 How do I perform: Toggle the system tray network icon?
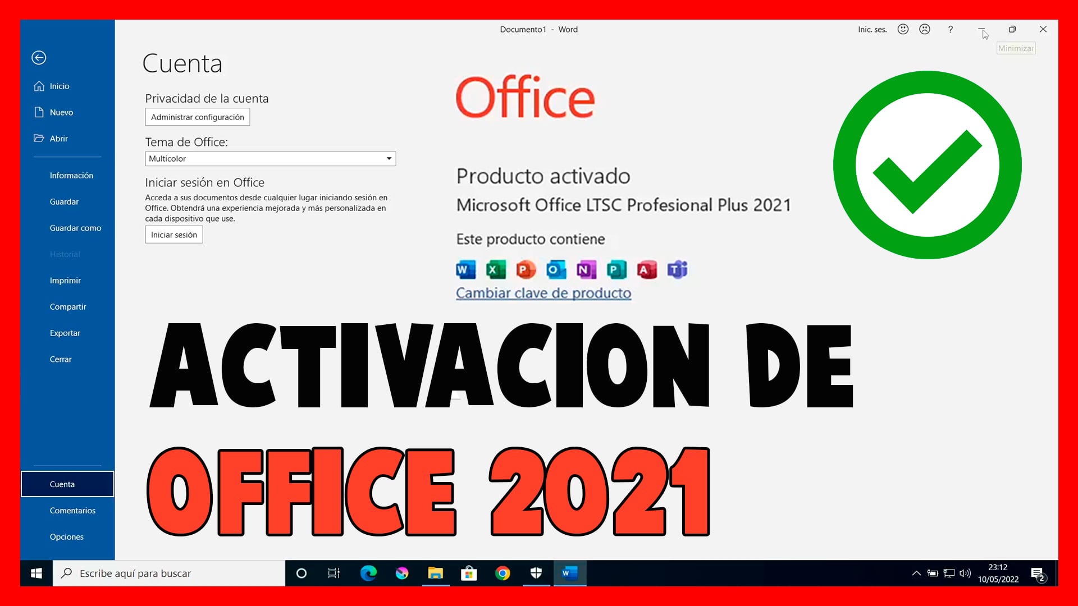coord(948,573)
